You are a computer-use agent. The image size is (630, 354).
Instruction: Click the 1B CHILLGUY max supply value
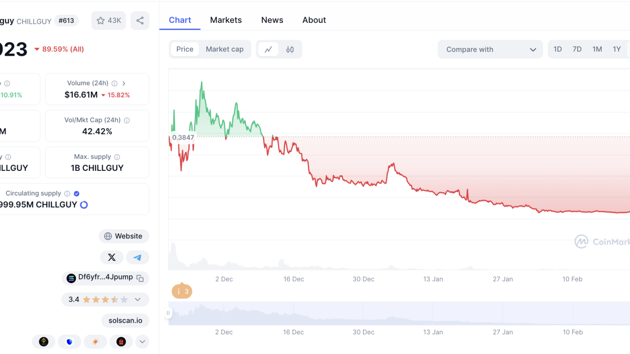pos(97,168)
